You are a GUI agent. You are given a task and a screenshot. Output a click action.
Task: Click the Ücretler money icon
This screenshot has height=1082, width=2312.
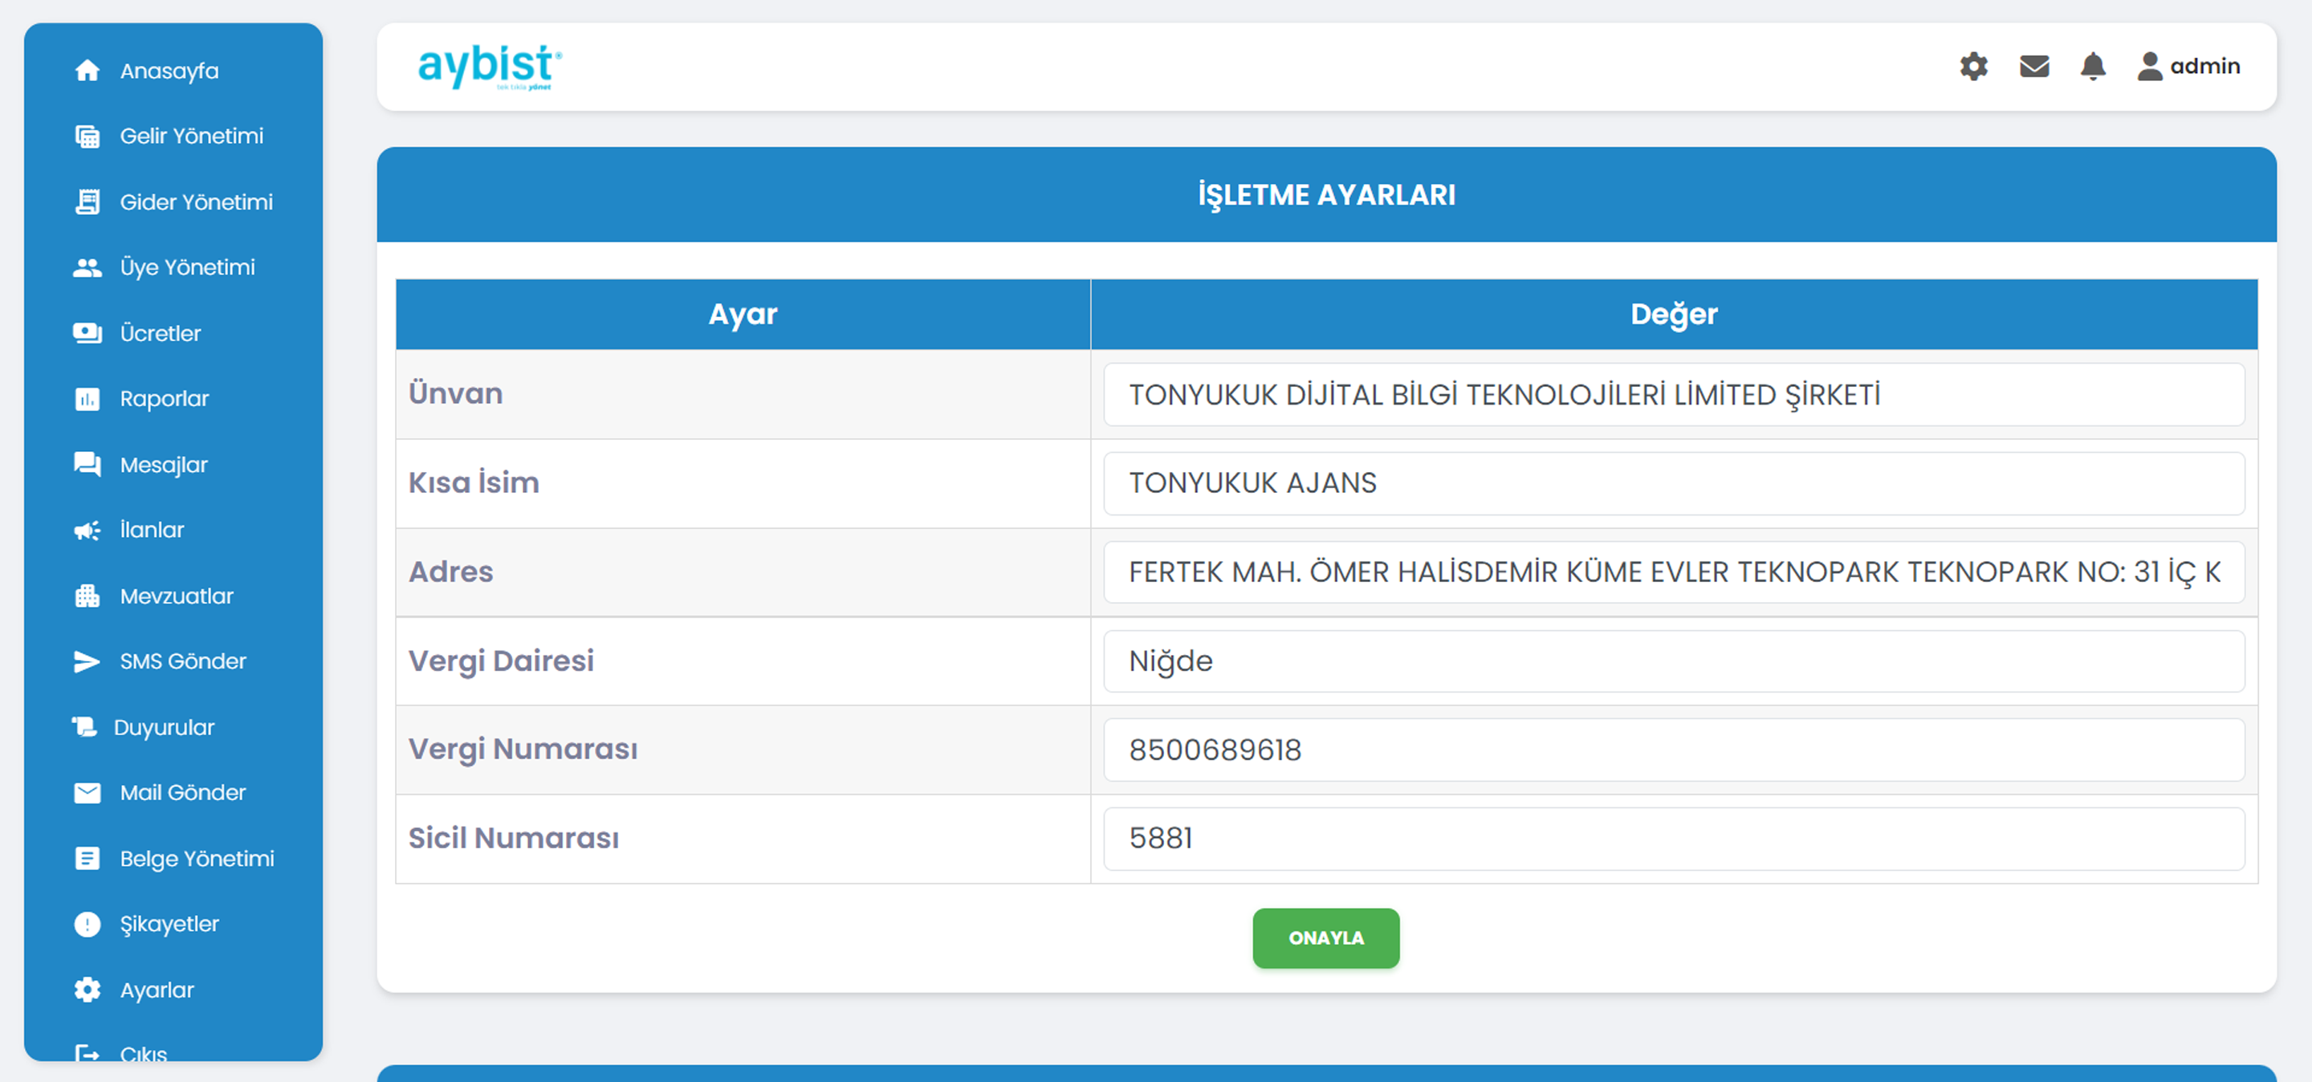click(x=87, y=333)
